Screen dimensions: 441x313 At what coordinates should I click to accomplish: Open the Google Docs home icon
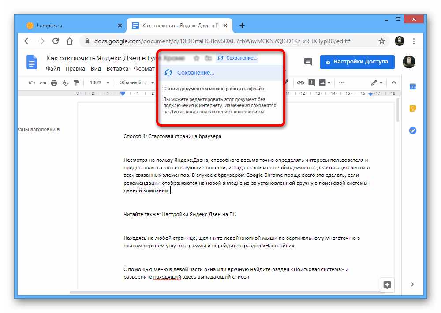coord(32,62)
